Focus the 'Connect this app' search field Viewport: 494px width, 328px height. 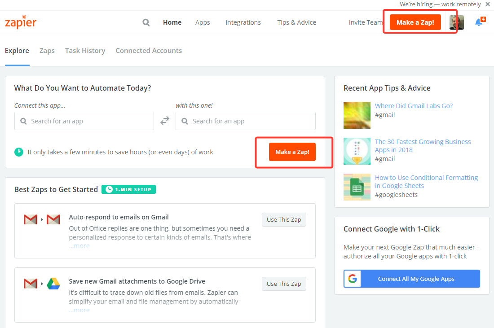[x=84, y=121]
